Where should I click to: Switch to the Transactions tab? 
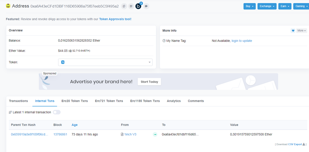click(18, 101)
